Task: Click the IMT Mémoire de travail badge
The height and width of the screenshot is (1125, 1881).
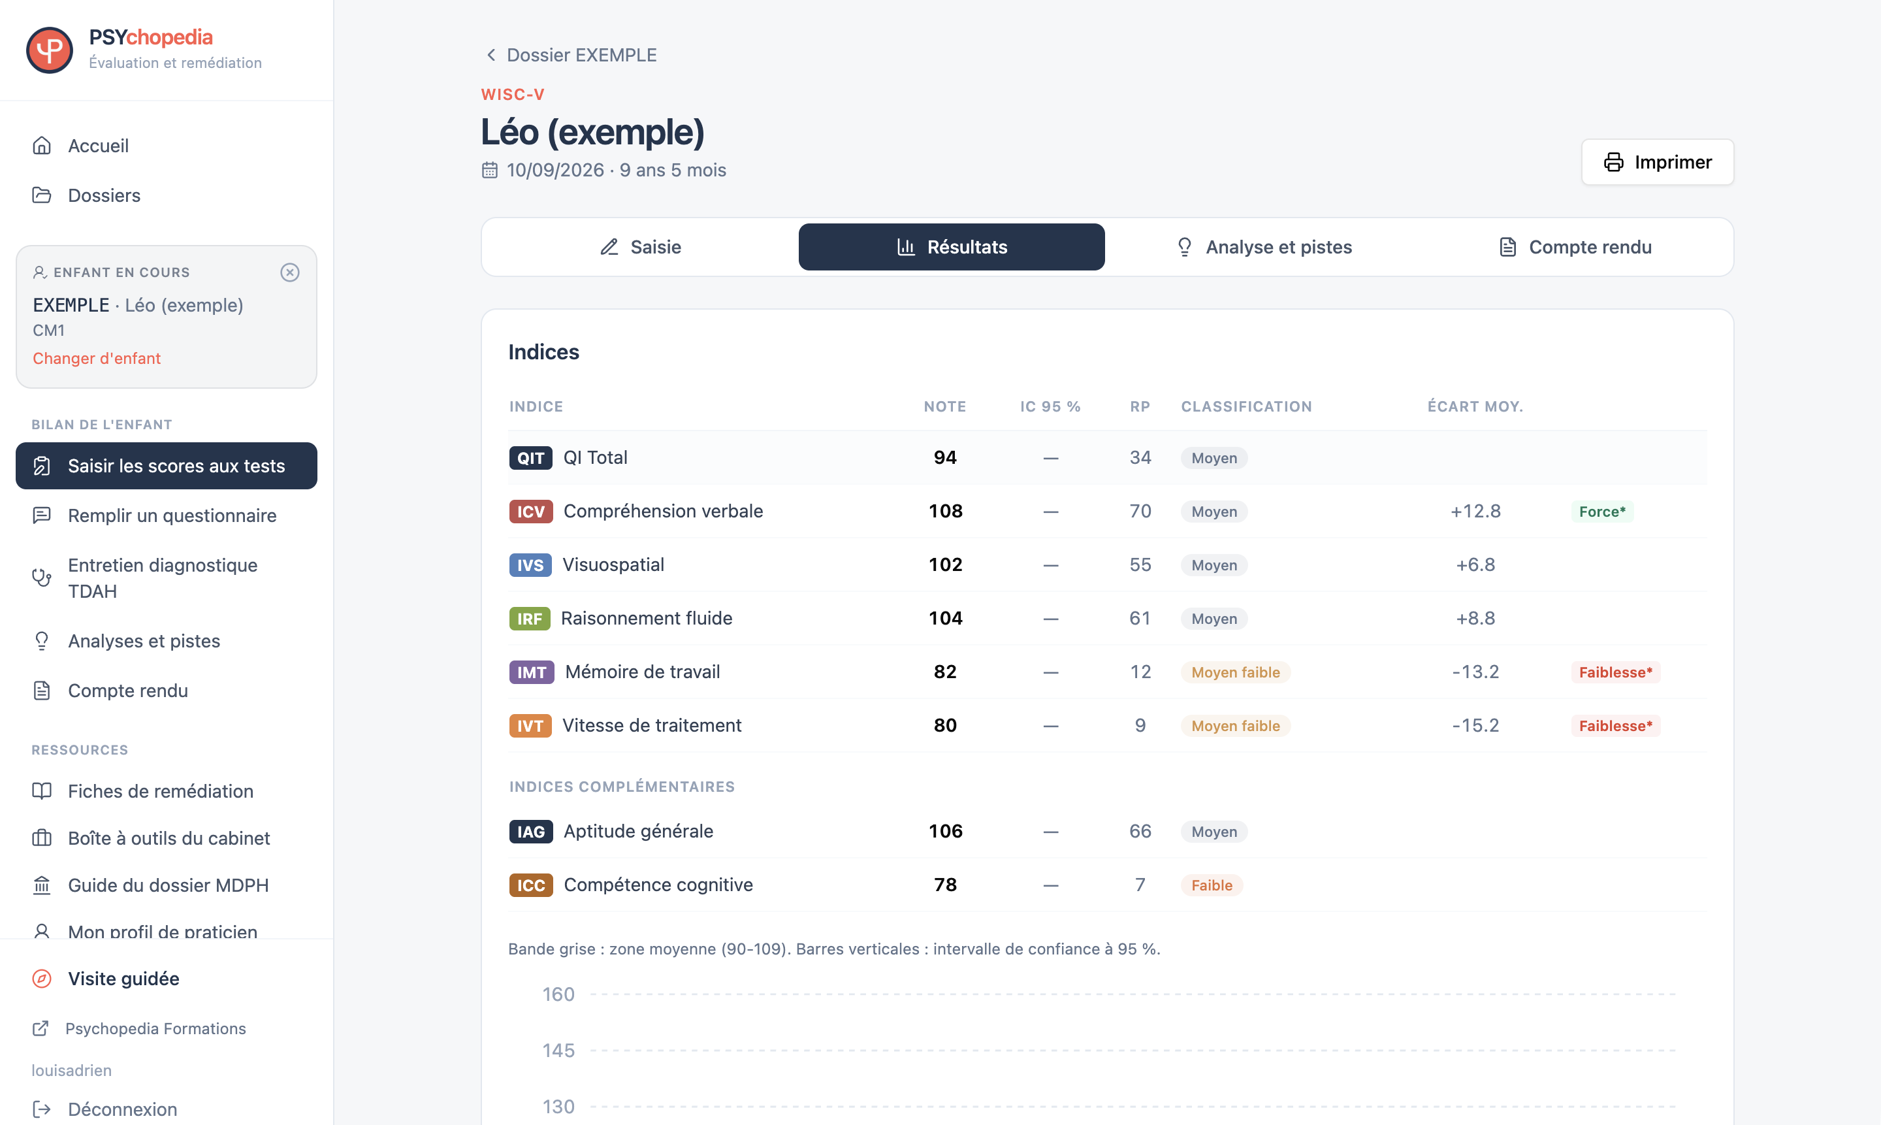Action: pyautogui.click(x=531, y=672)
